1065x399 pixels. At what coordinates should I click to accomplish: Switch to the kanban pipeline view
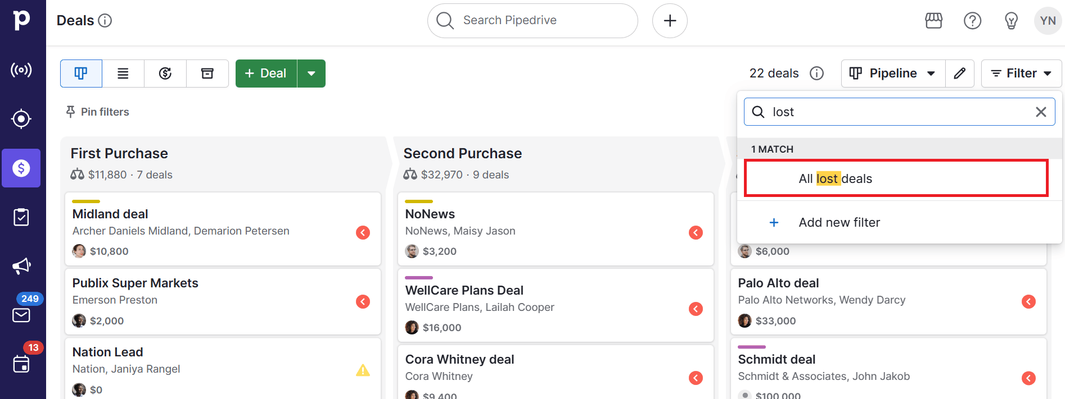81,74
